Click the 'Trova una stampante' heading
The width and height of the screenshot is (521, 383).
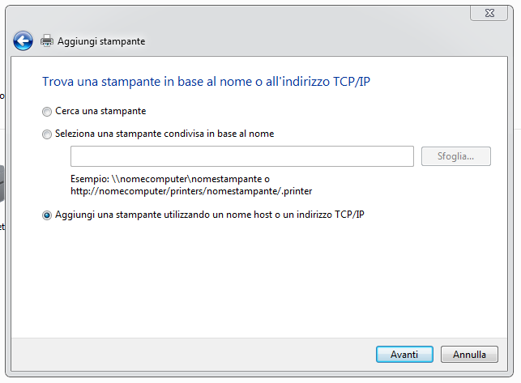tap(211, 81)
